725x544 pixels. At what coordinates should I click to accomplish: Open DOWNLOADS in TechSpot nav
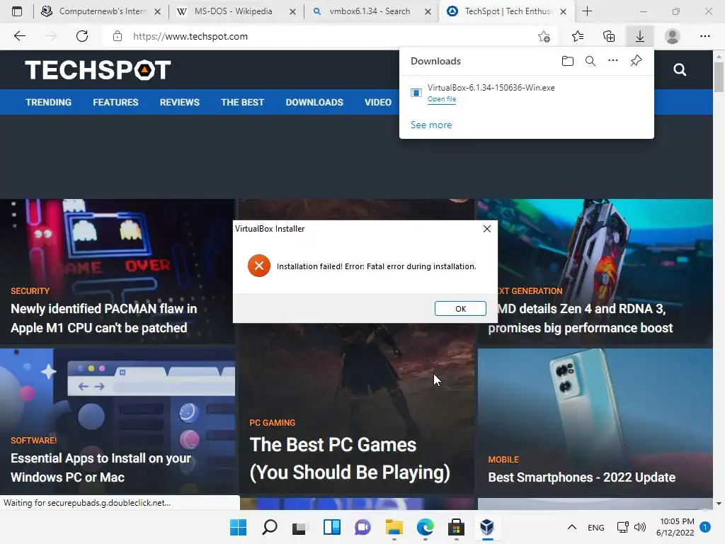click(x=314, y=102)
